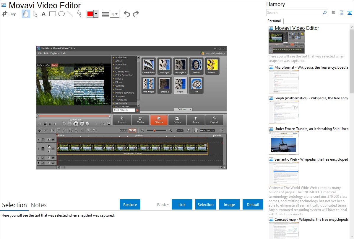Click the camera snapshot icon
Screen dimensions: 354x239
pyautogui.click(x=333, y=13)
